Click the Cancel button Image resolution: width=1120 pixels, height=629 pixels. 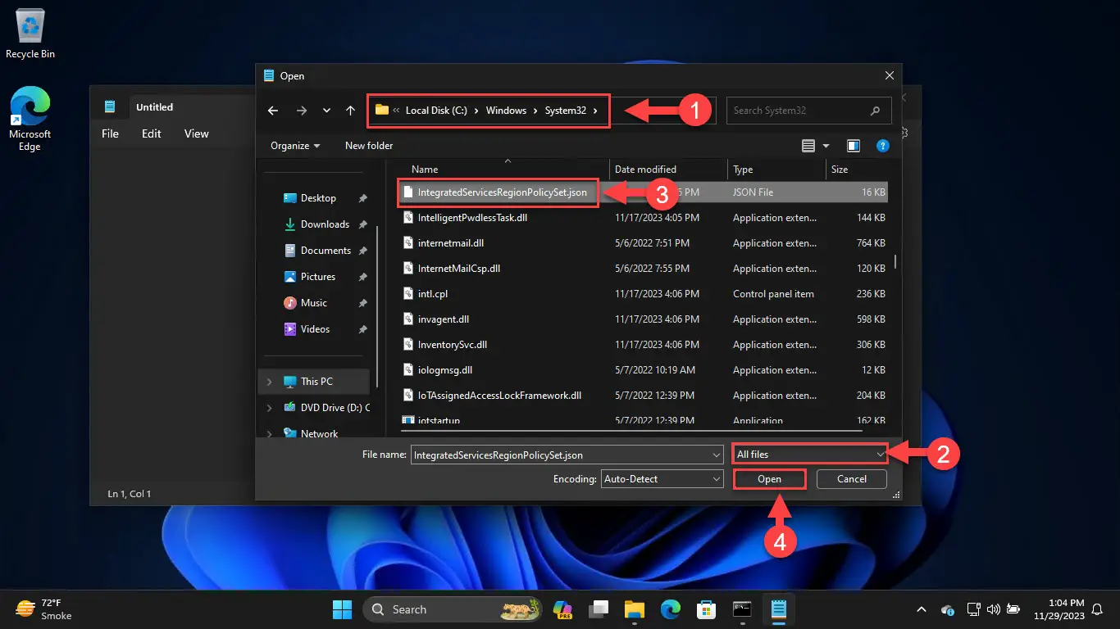click(x=852, y=479)
